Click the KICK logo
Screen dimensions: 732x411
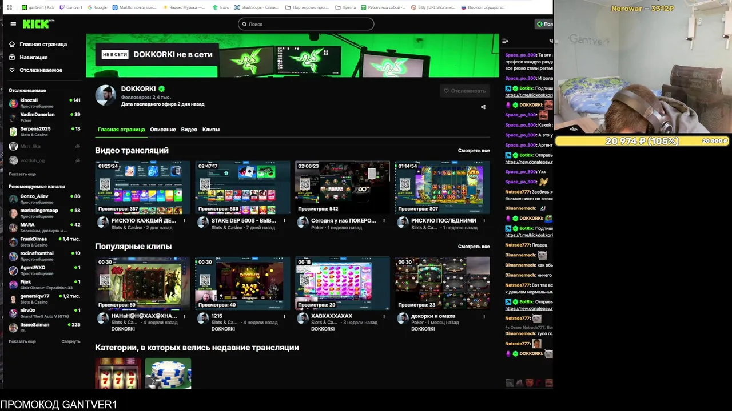click(38, 24)
